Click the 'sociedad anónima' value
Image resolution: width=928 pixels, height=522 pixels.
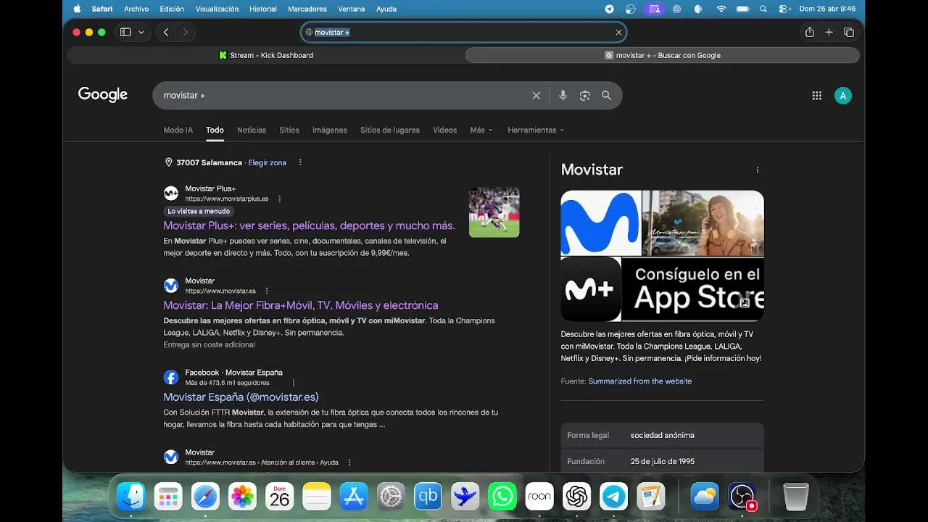tap(663, 435)
